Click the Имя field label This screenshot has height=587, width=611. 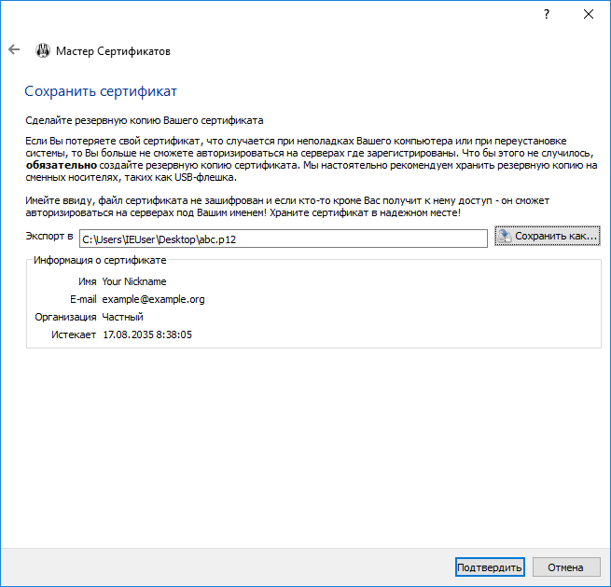click(x=88, y=281)
